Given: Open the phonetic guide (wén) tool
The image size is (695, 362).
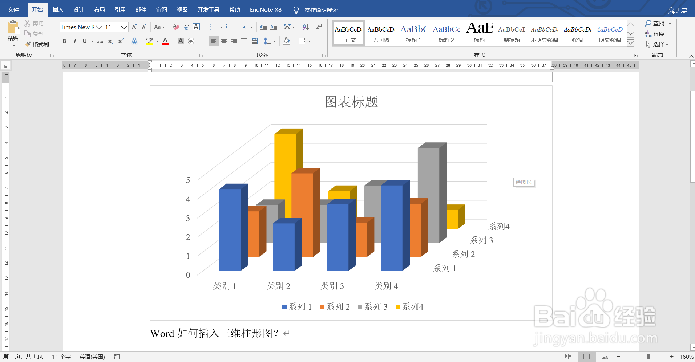Looking at the screenshot, I should click(186, 27).
